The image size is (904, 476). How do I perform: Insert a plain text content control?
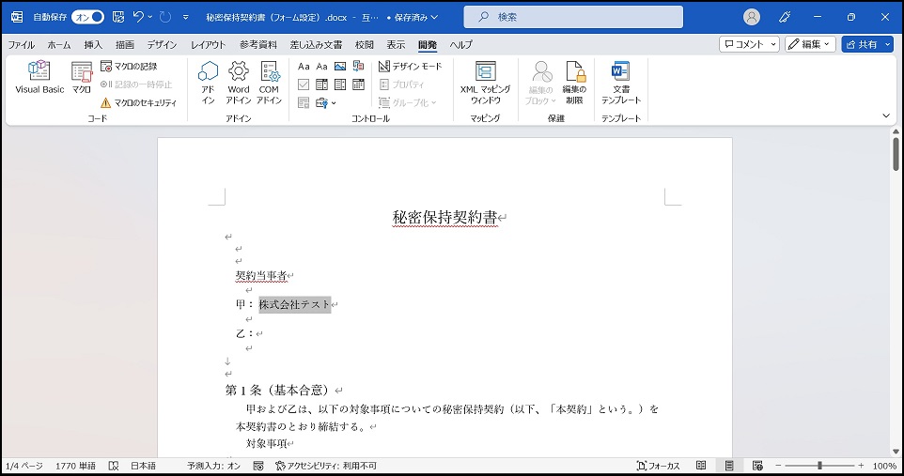click(x=321, y=67)
